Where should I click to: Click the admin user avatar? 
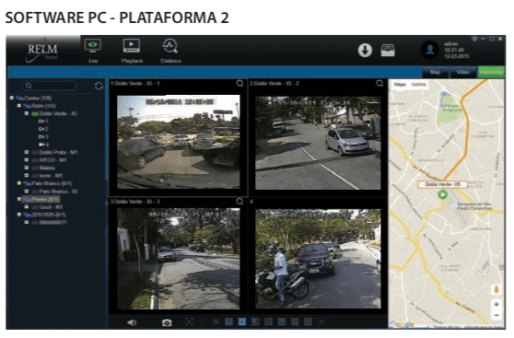point(430,50)
